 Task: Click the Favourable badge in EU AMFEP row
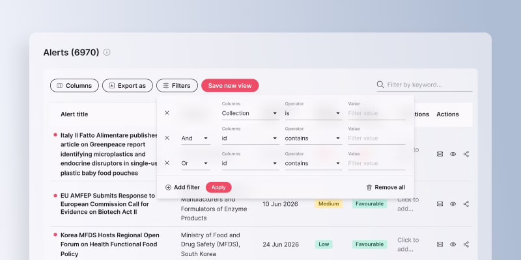click(x=369, y=203)
